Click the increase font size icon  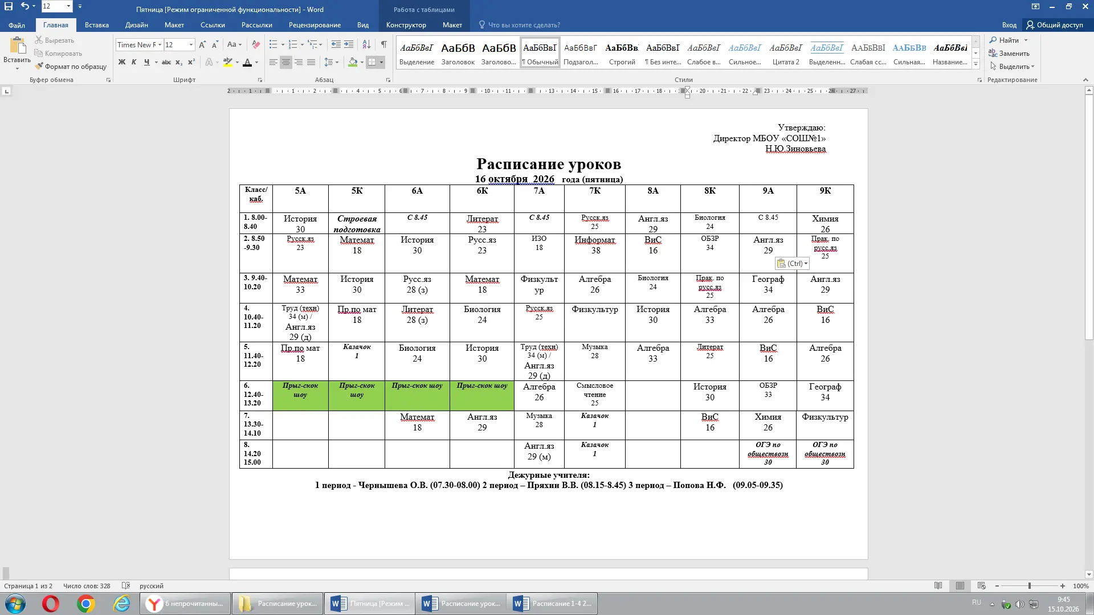pyautogui.click(x=202, y=44)
